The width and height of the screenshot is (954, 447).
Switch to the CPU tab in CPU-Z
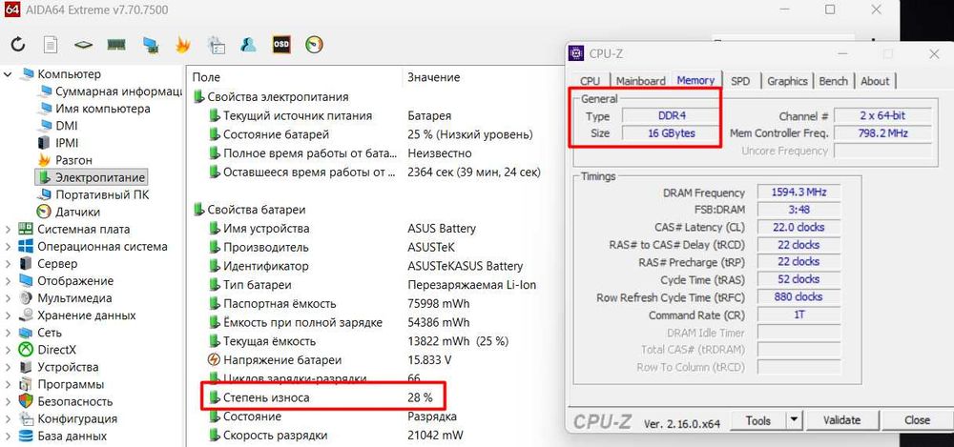click(591, 81)
